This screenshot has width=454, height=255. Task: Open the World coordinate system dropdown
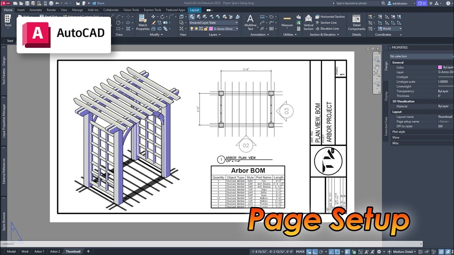pyautogui.click(x=389, y=29)
